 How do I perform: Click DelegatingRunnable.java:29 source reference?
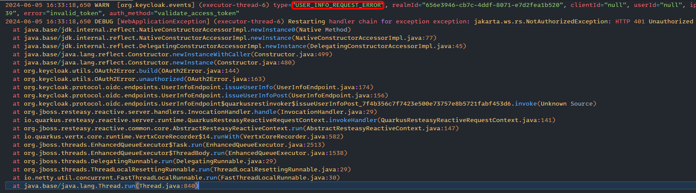point(225,161)
